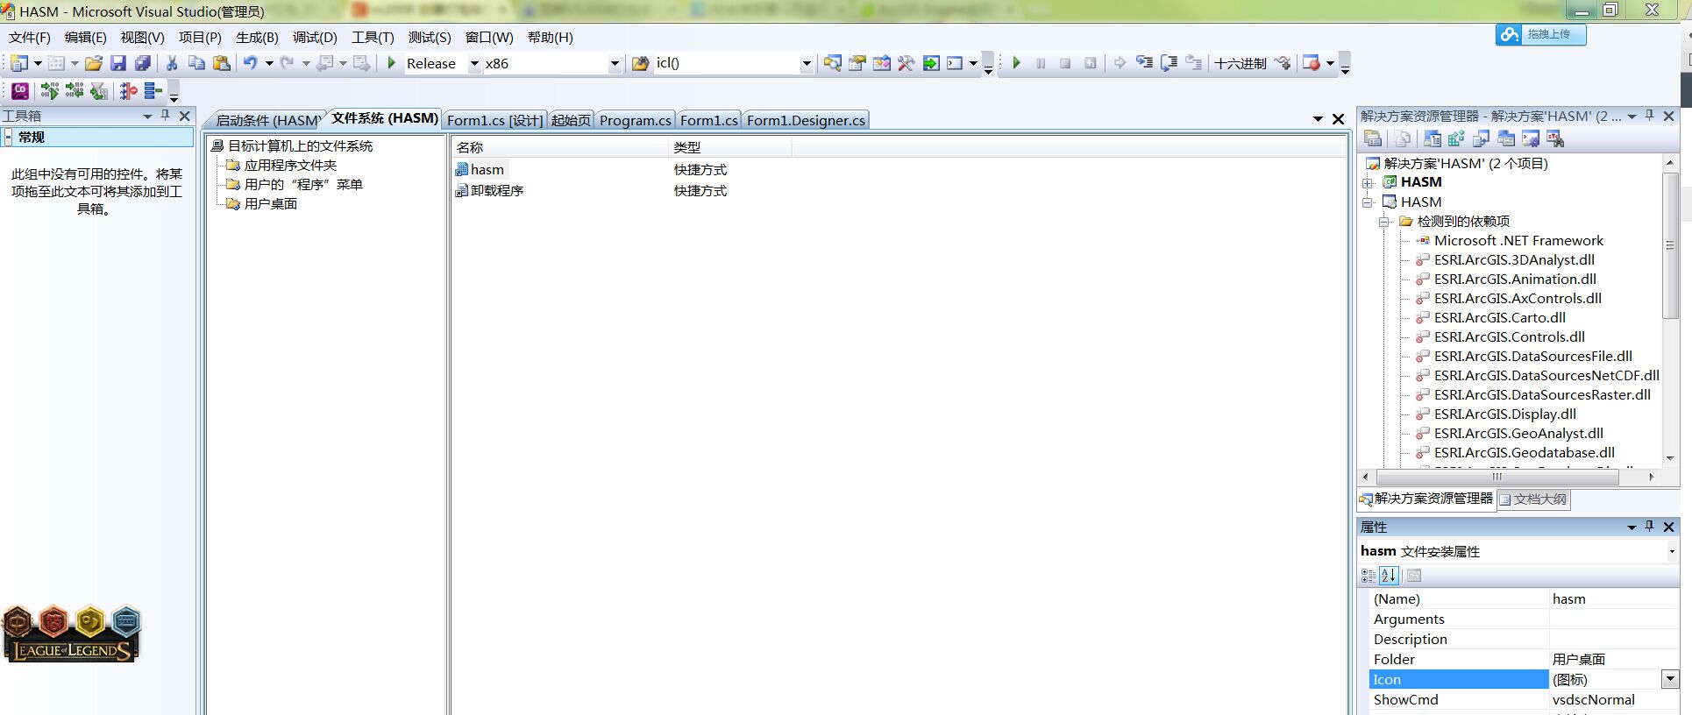This screenshot has height=715, width=1692.
Task: Toggle auto-hide pin on Properties panel
Action: pyautogui.click(x=1649, y=527)
